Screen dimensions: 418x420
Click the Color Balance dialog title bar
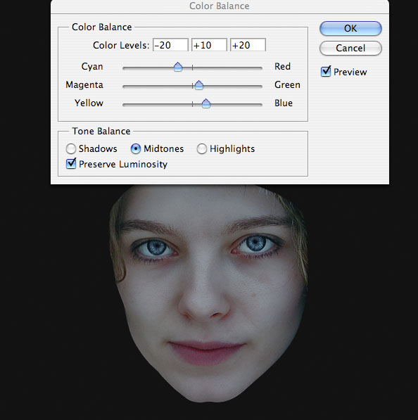220,6
